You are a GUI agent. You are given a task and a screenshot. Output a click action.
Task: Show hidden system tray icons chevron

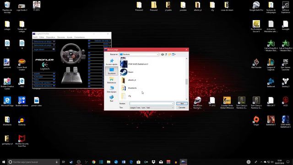[x=261, y=162]
